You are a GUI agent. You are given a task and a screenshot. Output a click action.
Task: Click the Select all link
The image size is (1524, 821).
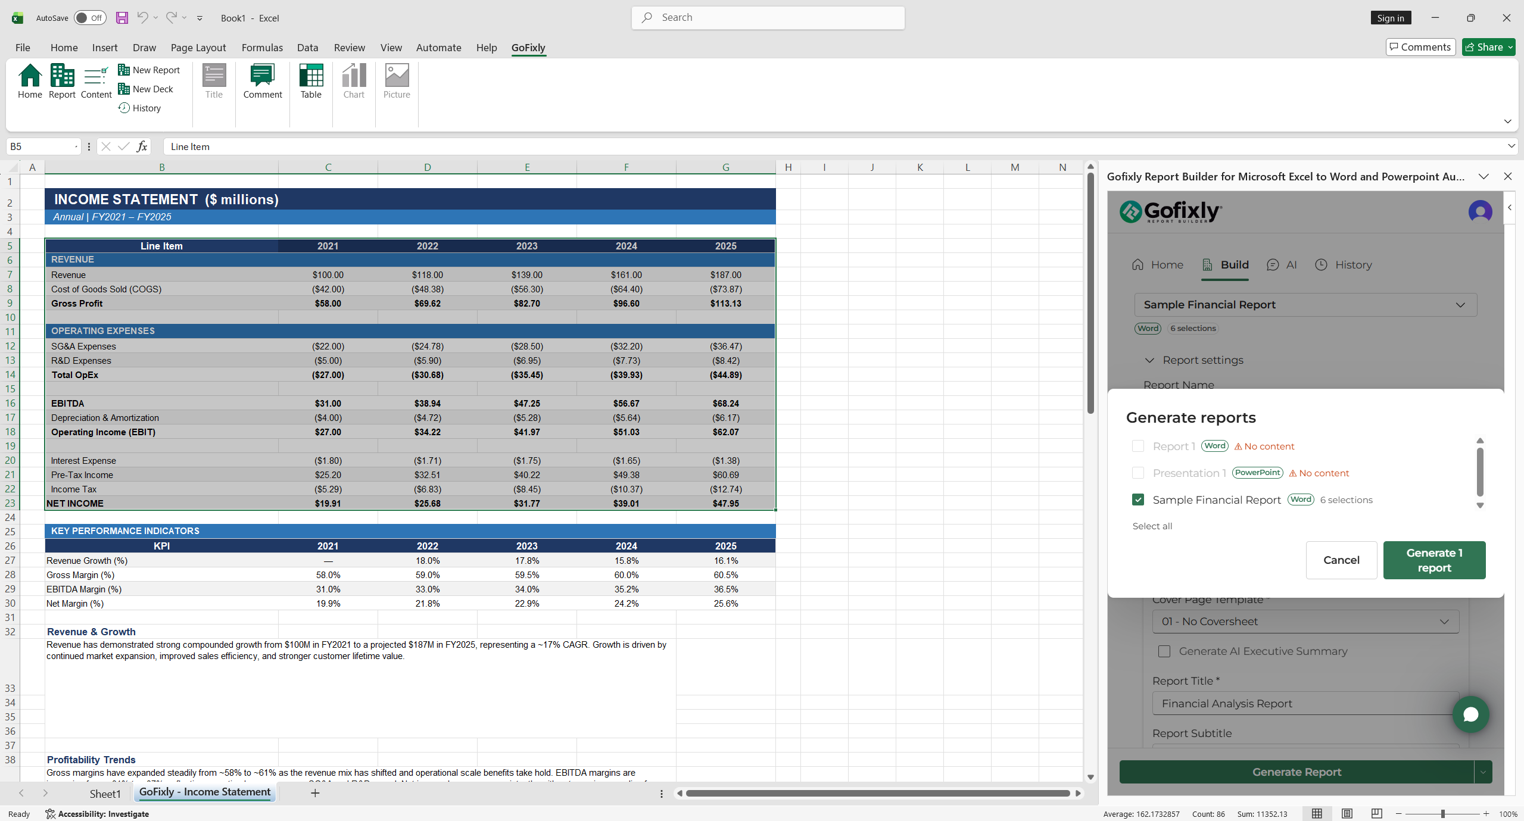[x=1152, y=526]
